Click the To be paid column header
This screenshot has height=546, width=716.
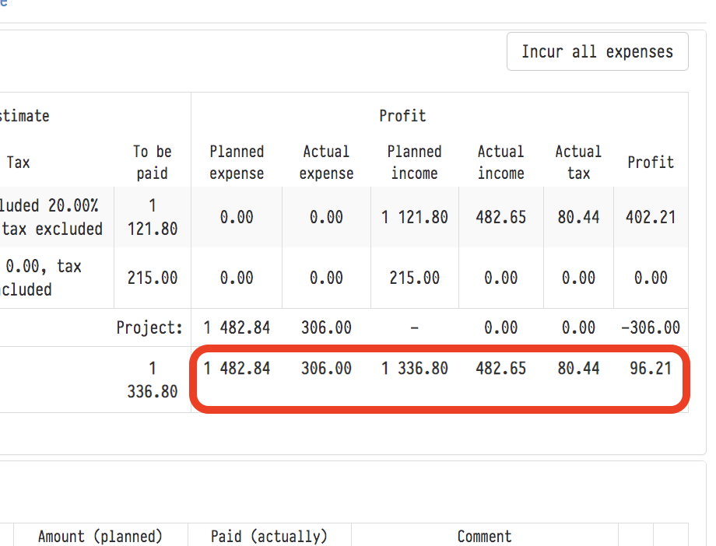pyautogui.click(x=152, y=163)
